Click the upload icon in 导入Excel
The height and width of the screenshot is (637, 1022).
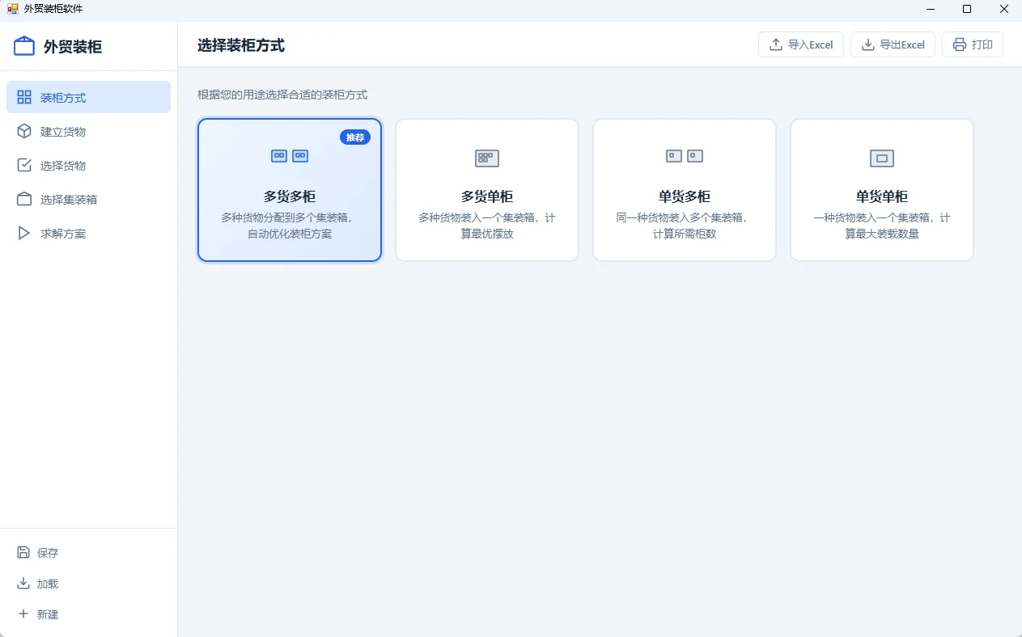[x=775, y=44]
